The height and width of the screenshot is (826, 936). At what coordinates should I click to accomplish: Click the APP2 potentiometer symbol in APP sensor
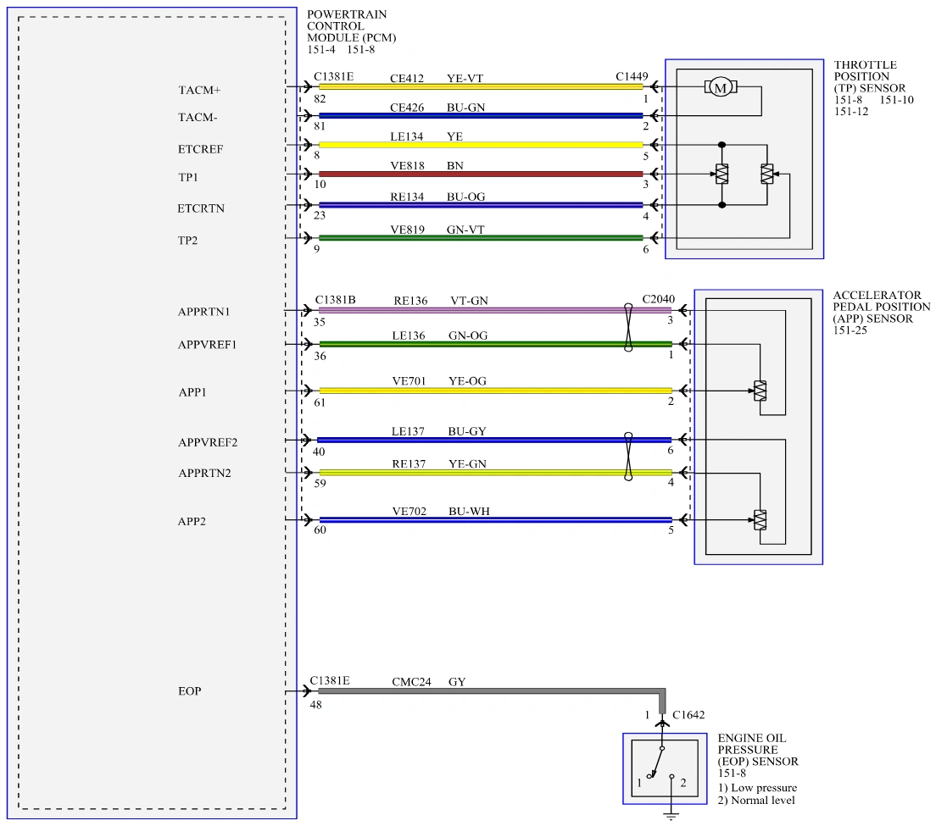coord(760,520)
